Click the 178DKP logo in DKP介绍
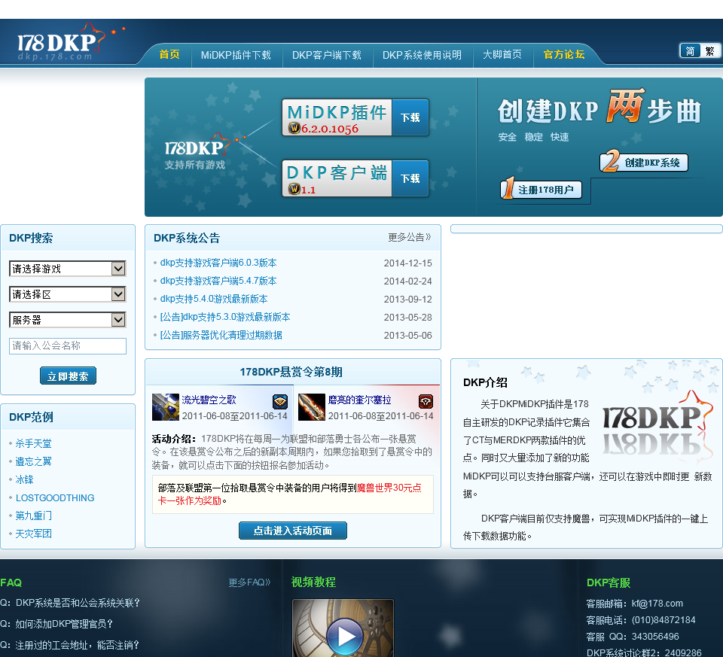 tap(658, 427)
